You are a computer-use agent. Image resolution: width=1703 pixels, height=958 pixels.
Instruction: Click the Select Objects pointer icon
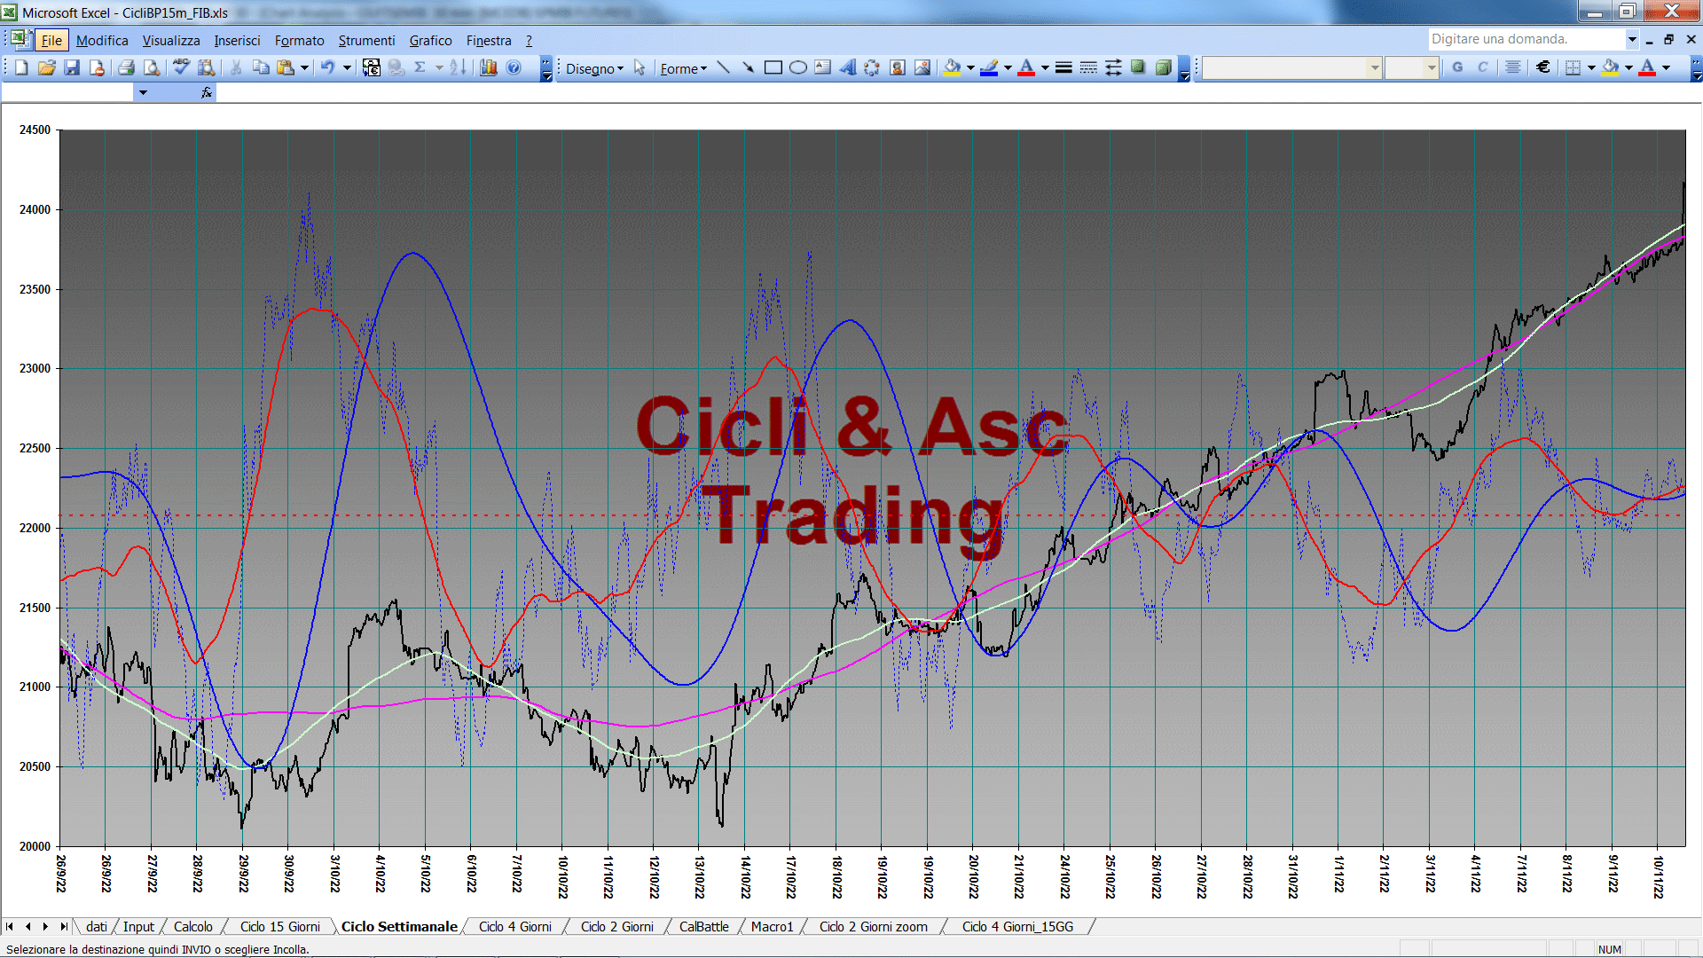pos(640,67)
